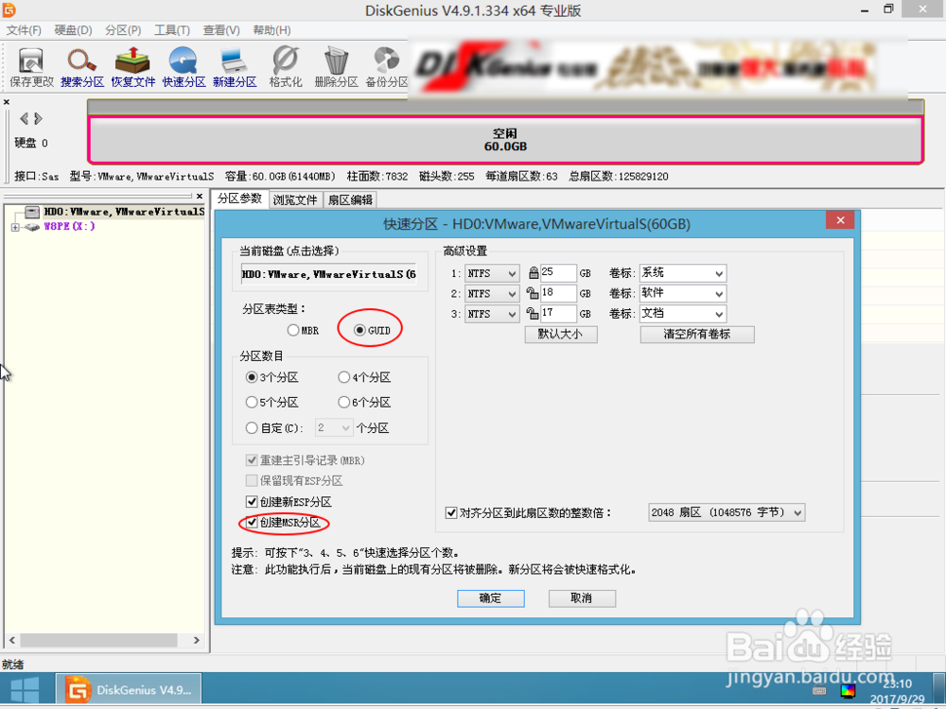Click the keyboard tray icon
This screenshot has height=709, width=946.
[818, 690]
